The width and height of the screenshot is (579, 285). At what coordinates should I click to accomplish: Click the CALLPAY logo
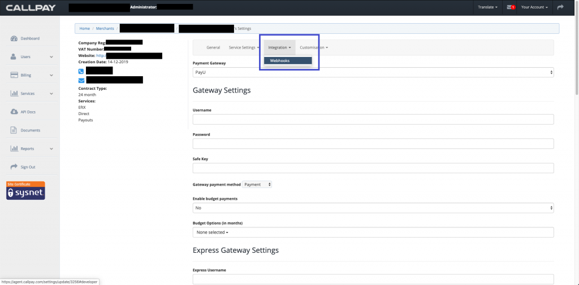click(x=31, y=7)
